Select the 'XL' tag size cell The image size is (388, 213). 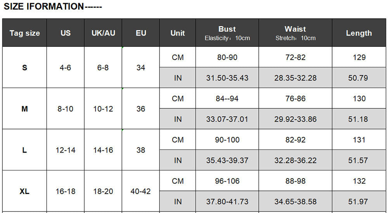pos(24,191)
